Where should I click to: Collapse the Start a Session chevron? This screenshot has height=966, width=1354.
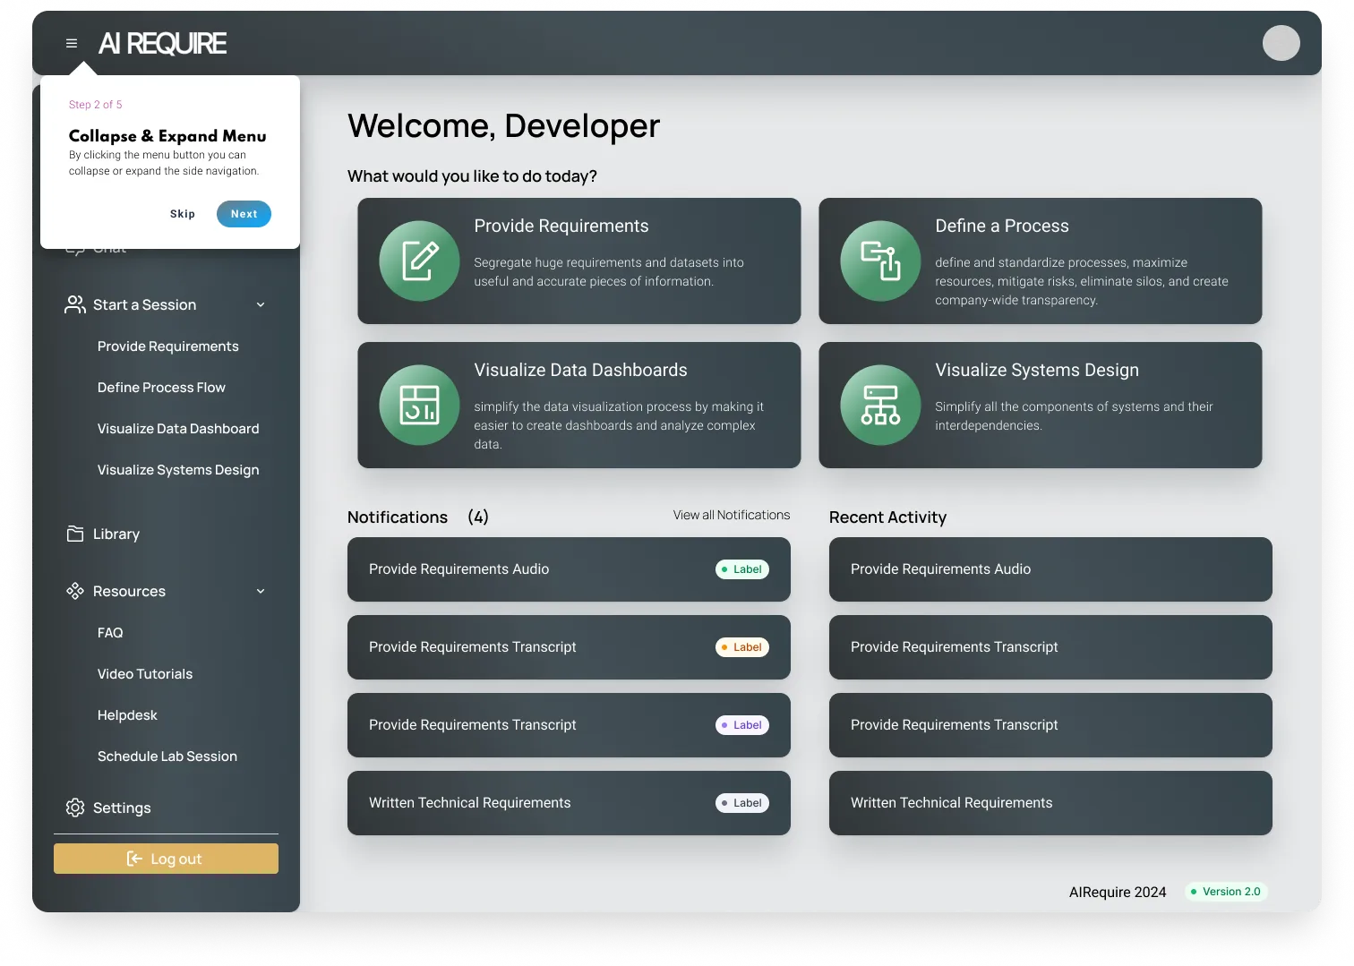click(x=261, y=304)
